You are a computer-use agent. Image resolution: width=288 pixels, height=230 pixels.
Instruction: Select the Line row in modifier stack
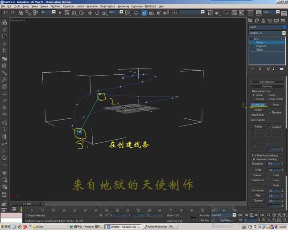coord(267,39)
